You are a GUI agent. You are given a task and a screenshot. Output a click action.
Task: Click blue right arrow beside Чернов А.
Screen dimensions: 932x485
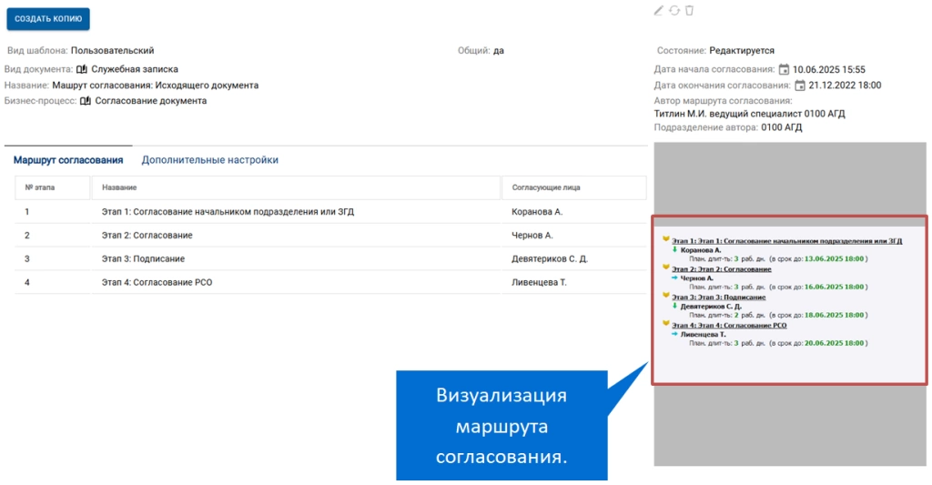click(675, 278)
